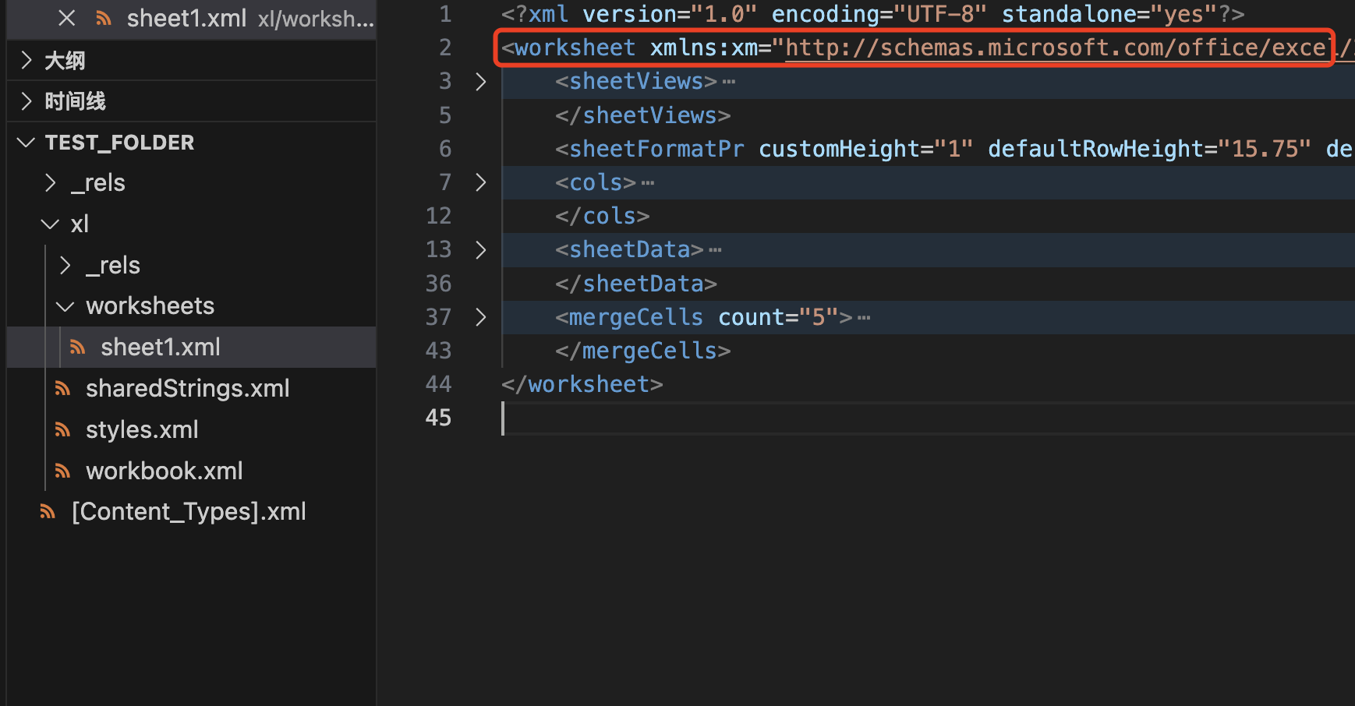This screenshot has width=1355, height=706.
Task: Click line number 6 in gutter
Action: point(445,149)
